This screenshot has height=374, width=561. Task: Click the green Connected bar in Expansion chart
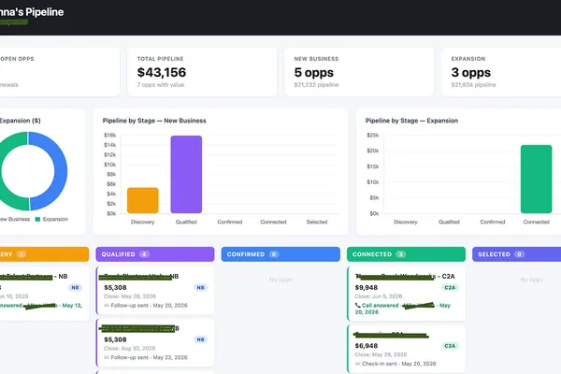pos(536,179)
